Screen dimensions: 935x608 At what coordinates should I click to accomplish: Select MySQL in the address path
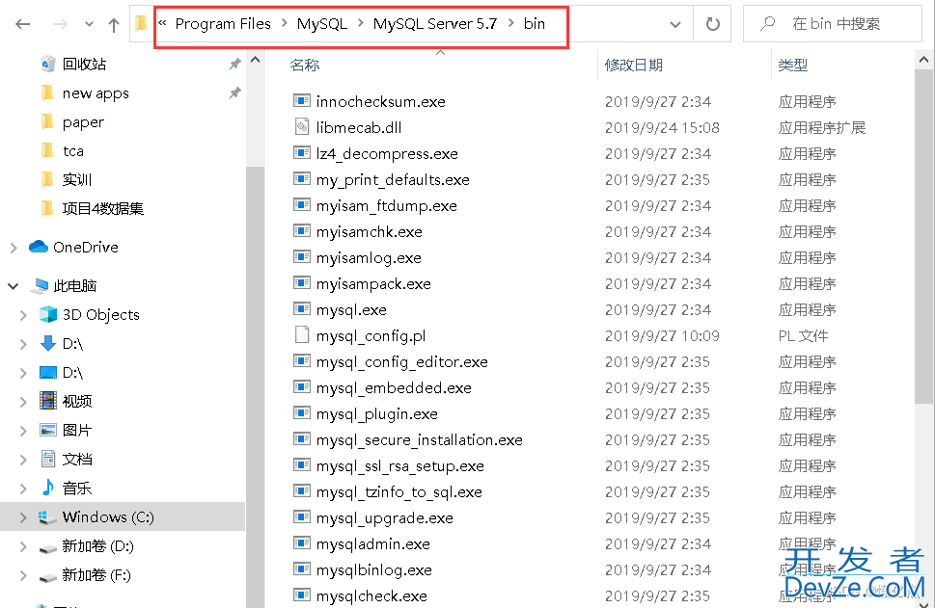click(x=322, y=24)
